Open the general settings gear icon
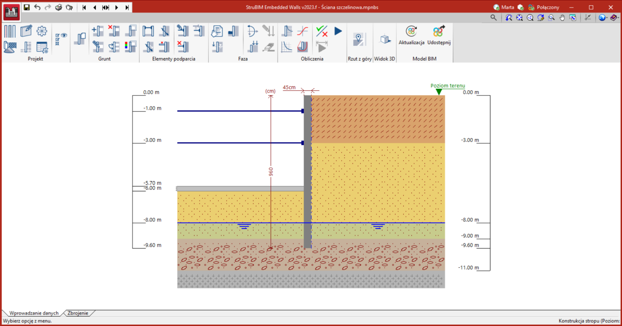622x326 pixels. click(x=42, y=31)
